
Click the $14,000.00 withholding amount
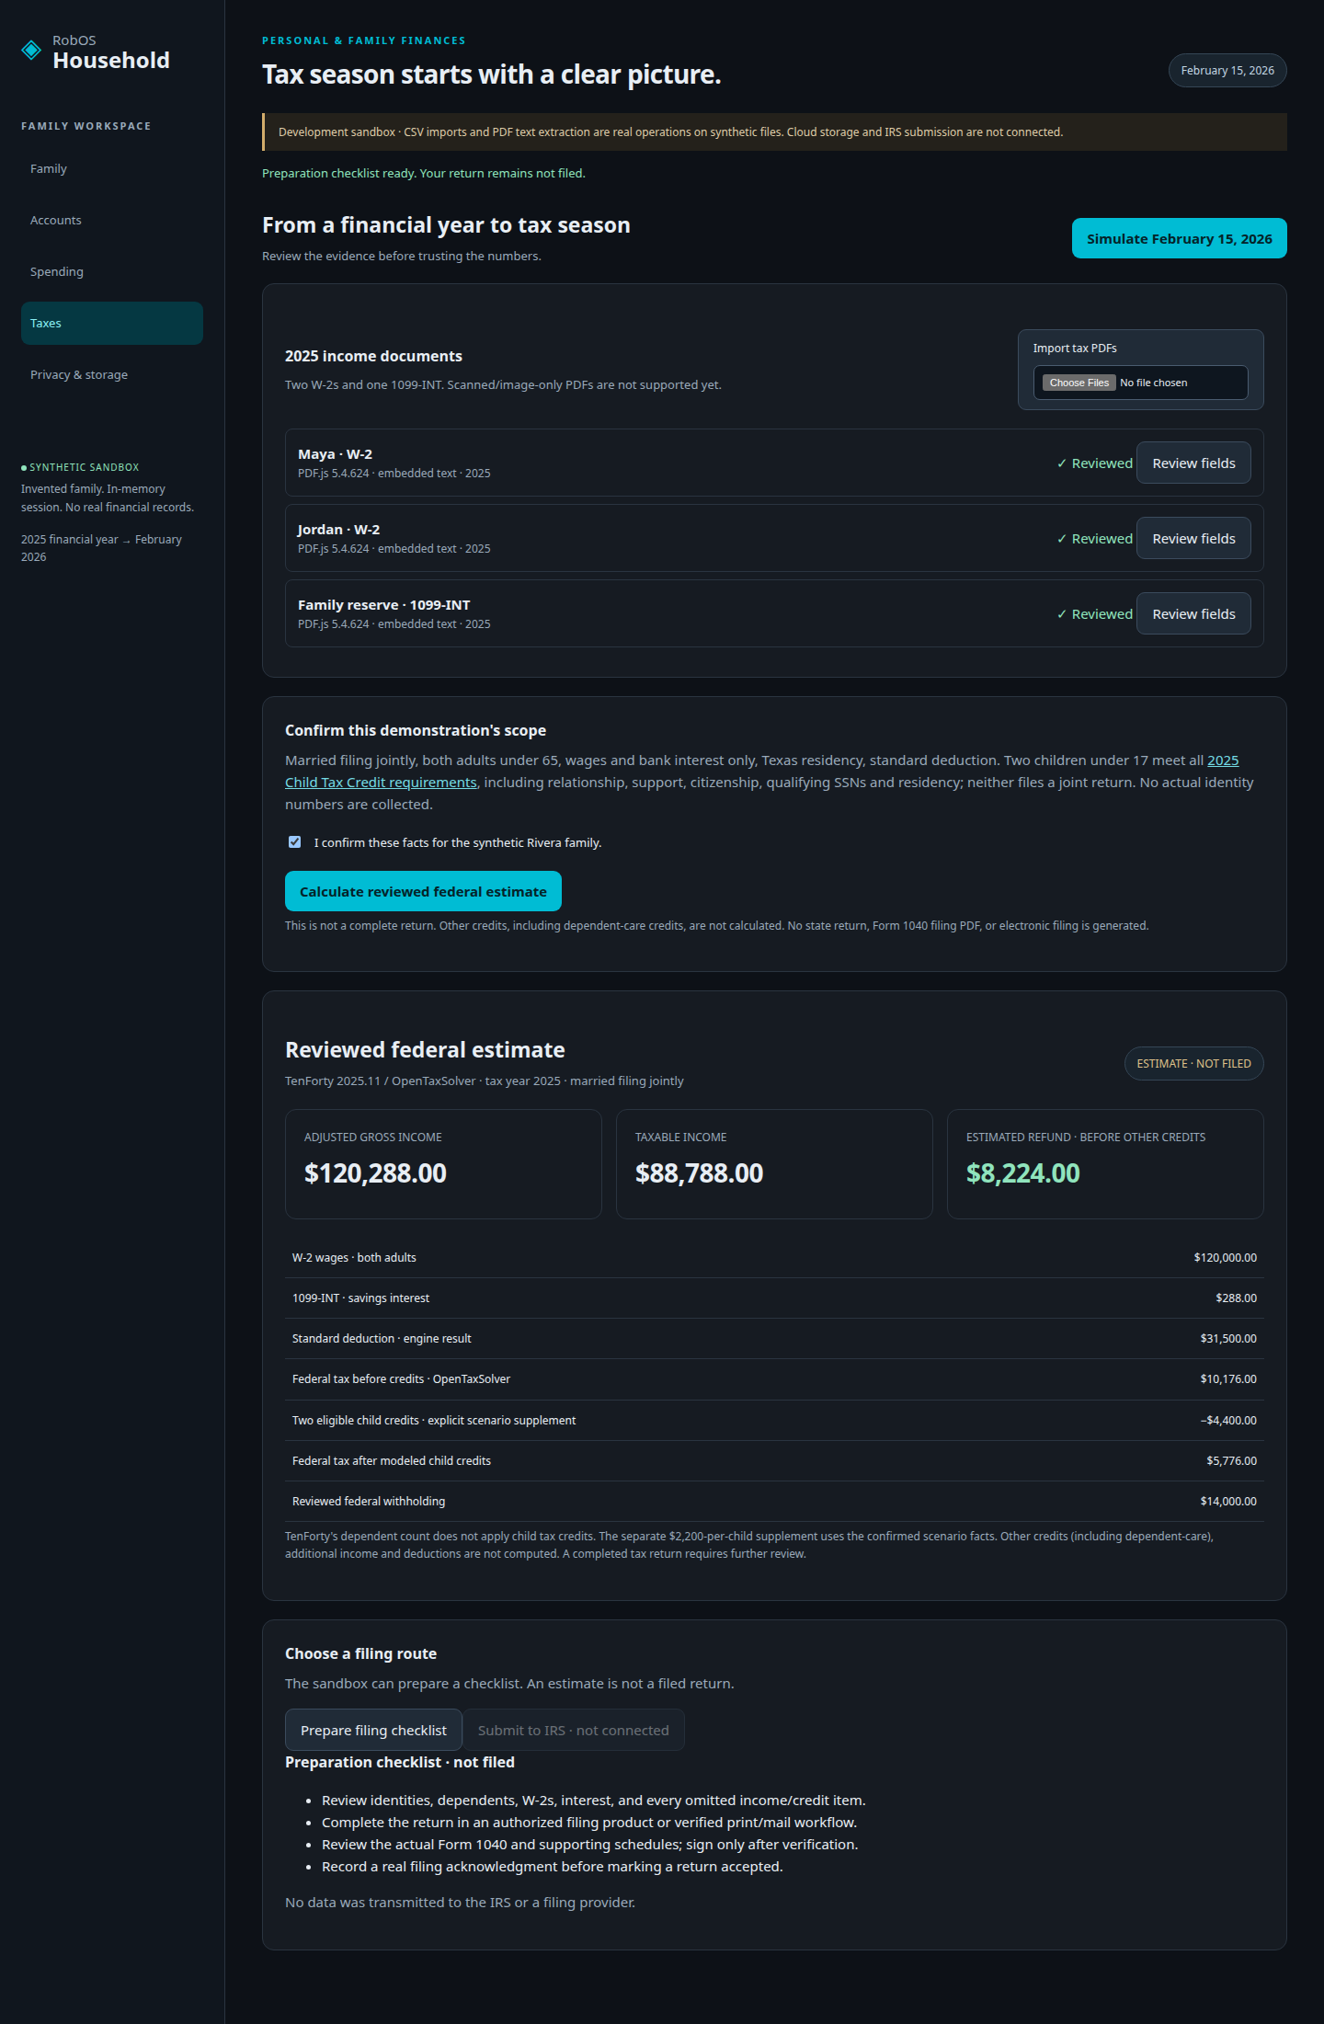[x=1228, y=1502]
